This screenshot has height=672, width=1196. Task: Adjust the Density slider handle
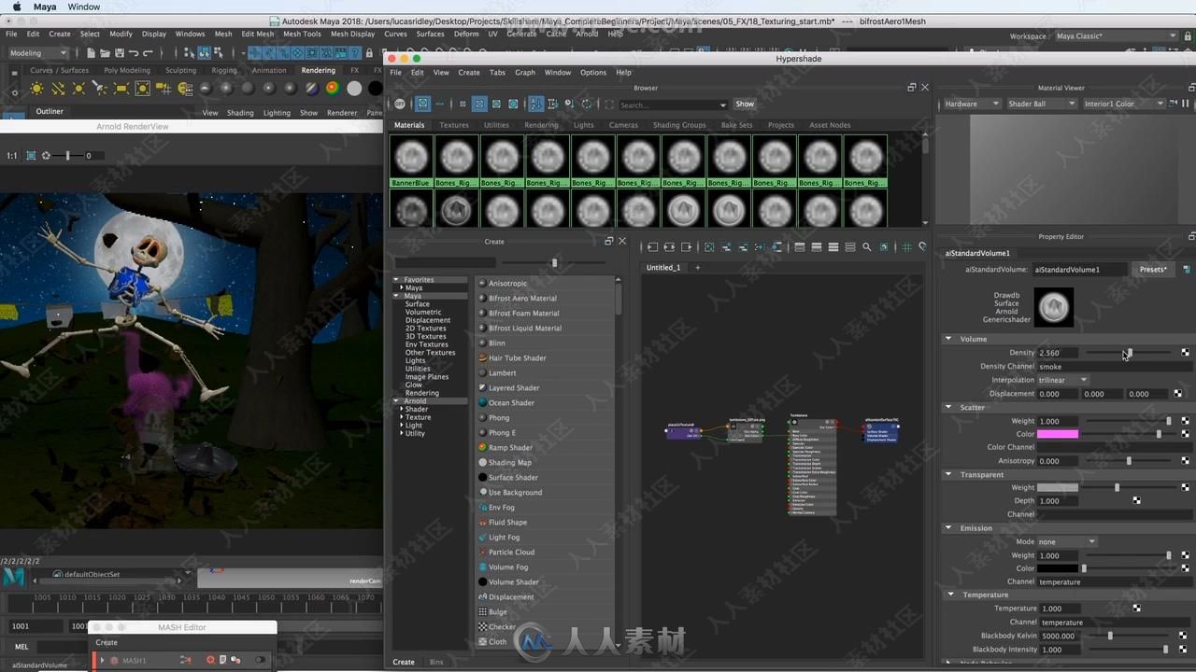pos(1129,353)
